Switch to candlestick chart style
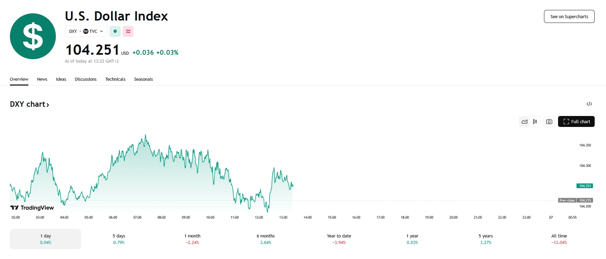Image resolution: width=606 pixels, height=259 pixels. [x=535, y=121]
